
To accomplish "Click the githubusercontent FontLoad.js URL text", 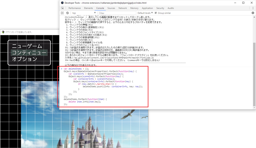I will point(114,57).
